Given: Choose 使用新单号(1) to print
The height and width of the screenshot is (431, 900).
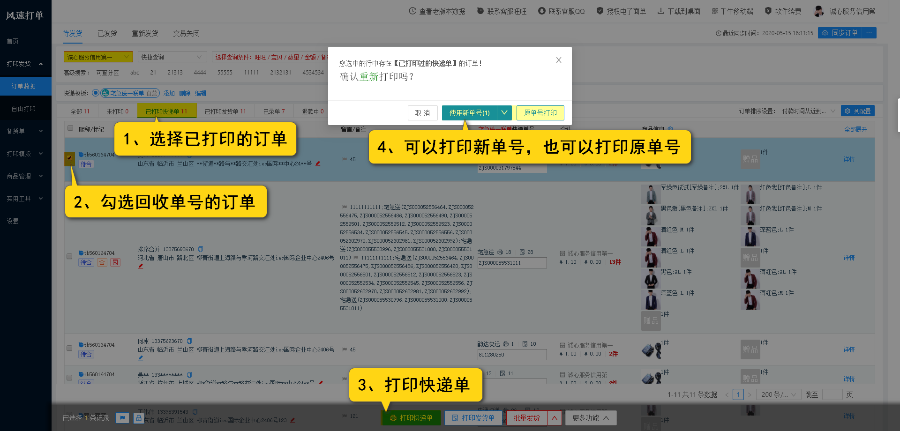Looking at the screenshot, I should pyautogui.click(x=469, y=113).
